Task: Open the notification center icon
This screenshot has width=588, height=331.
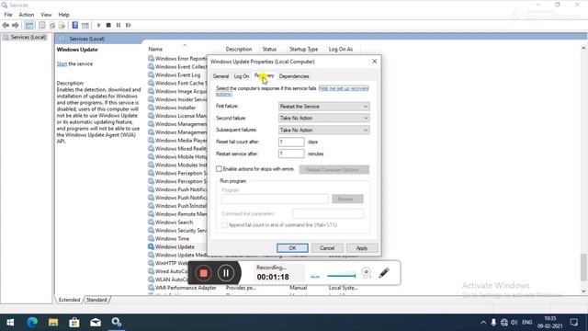Action: 573,322
